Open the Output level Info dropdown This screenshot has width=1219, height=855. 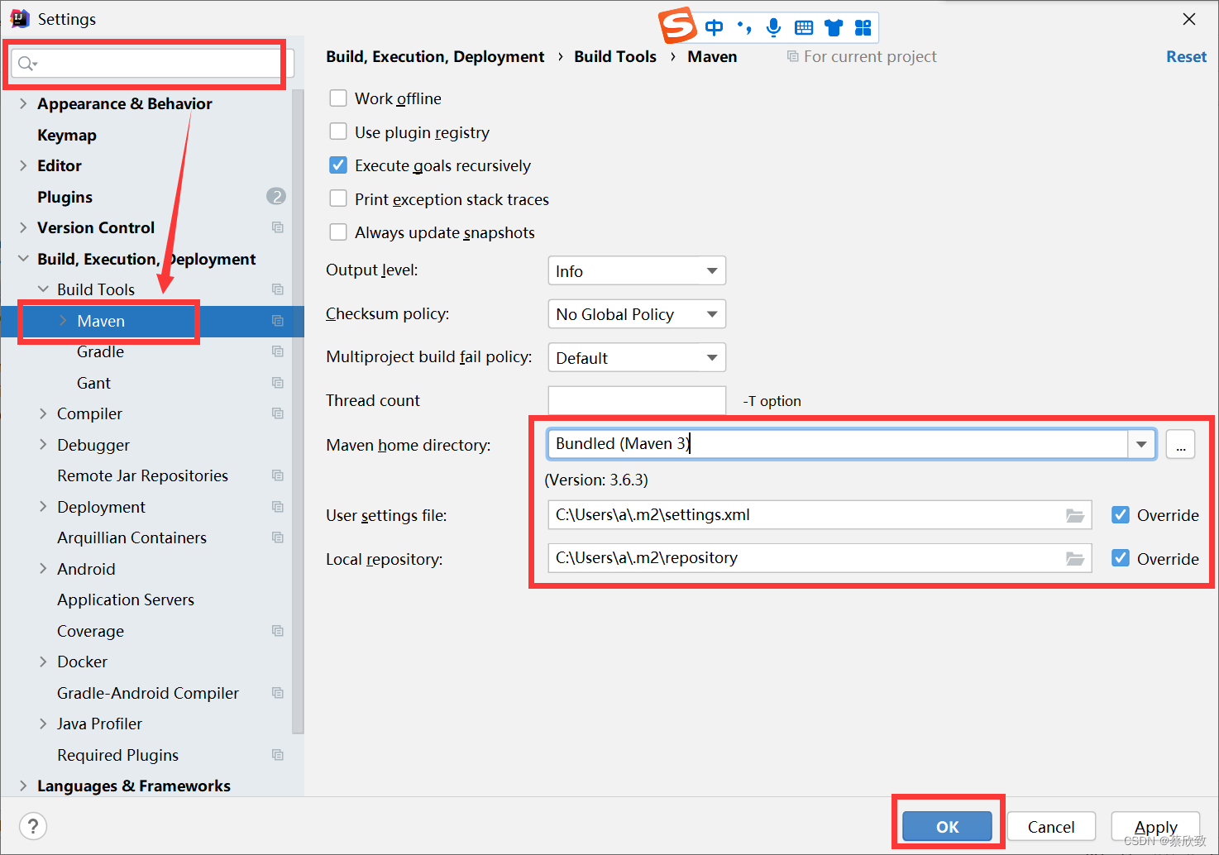[x=637, y=271]
